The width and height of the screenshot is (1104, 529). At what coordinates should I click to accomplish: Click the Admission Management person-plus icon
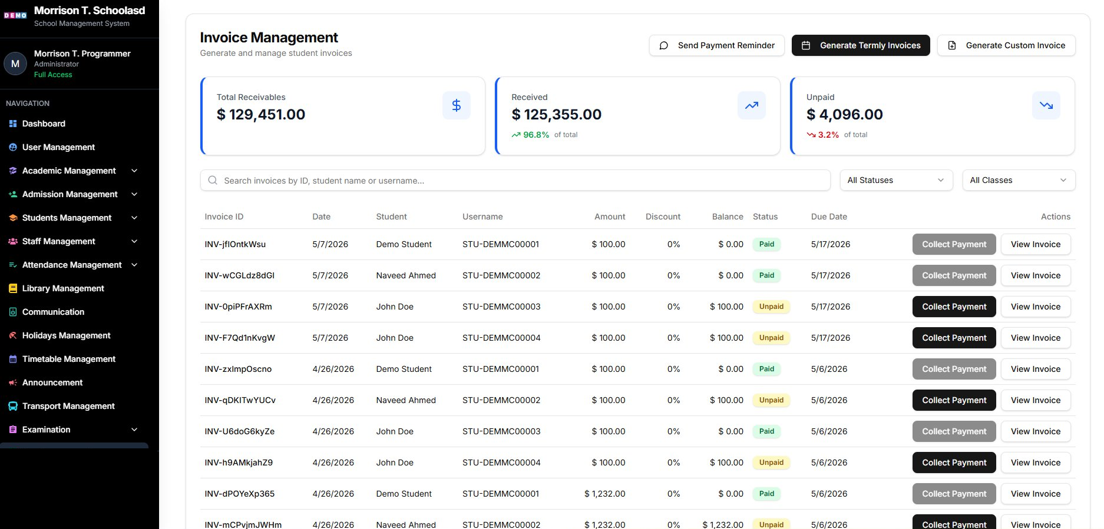pos(13,194)
